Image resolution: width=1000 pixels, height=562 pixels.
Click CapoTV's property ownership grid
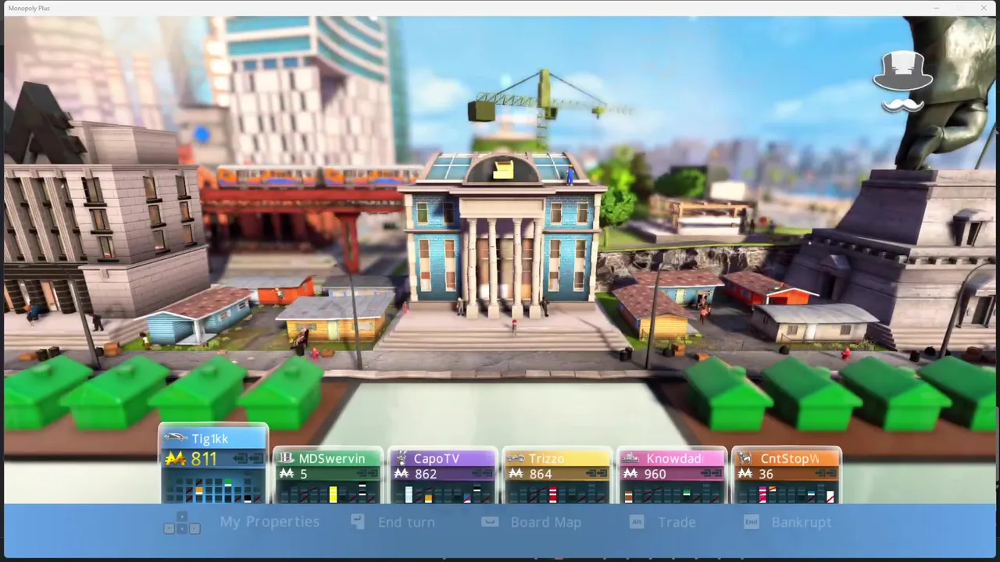[443, 493]
